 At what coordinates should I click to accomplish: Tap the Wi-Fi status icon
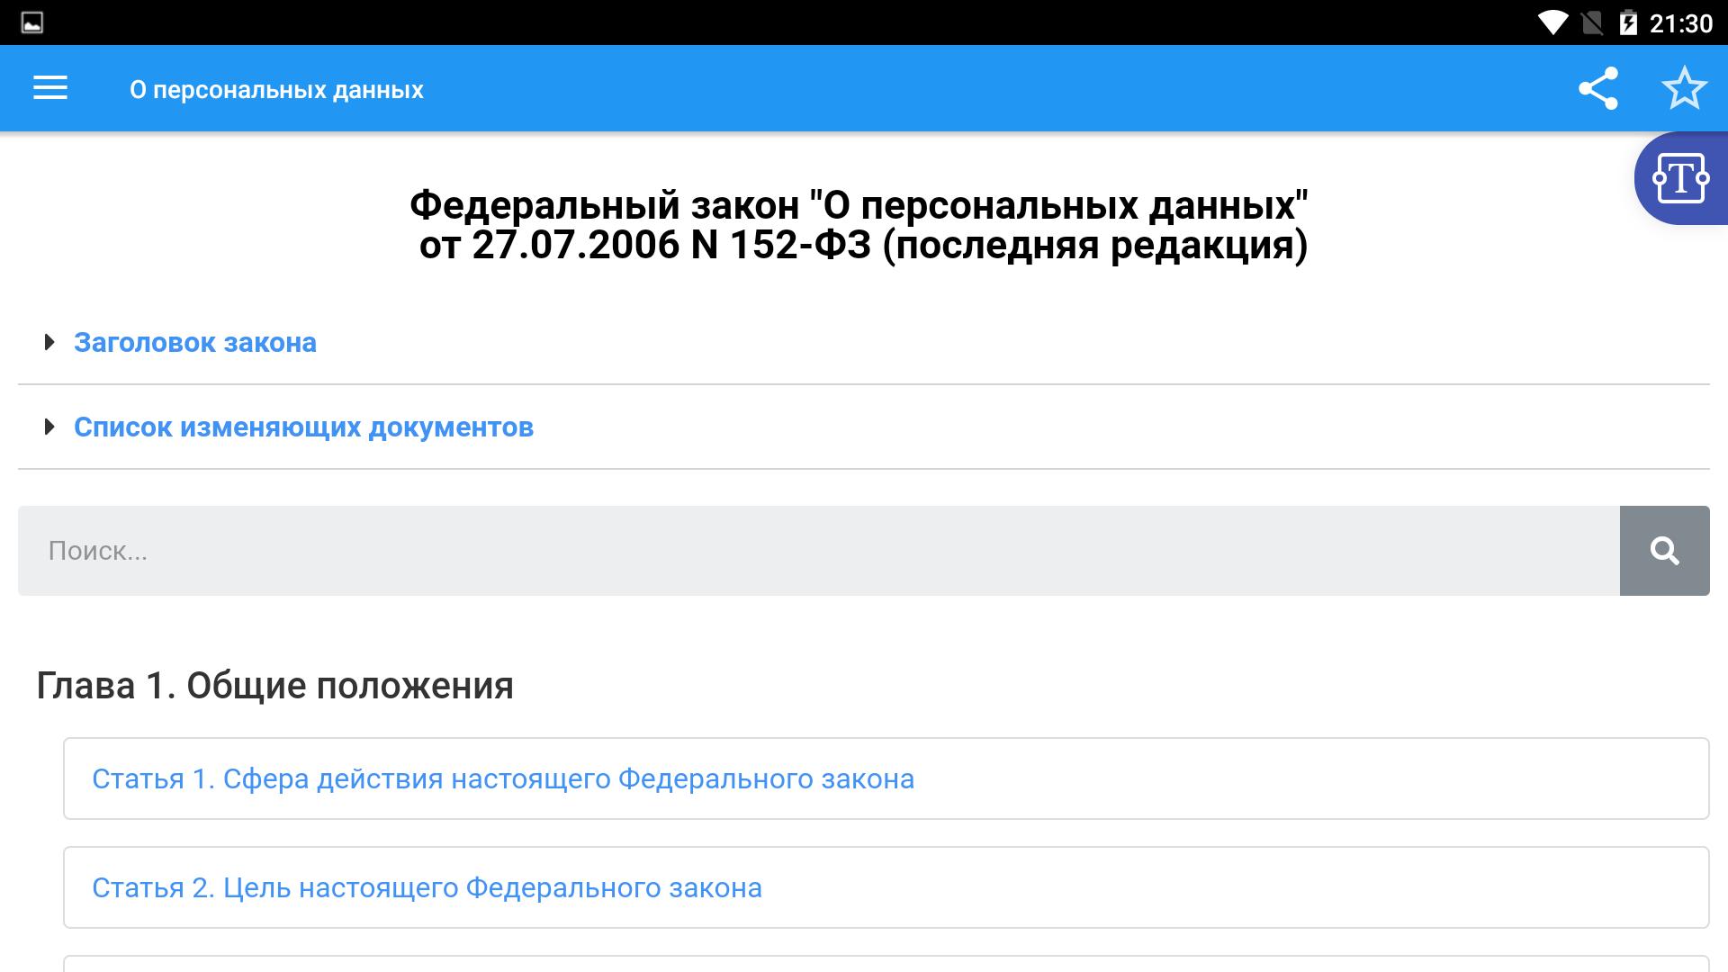(x=1552, y=22)
